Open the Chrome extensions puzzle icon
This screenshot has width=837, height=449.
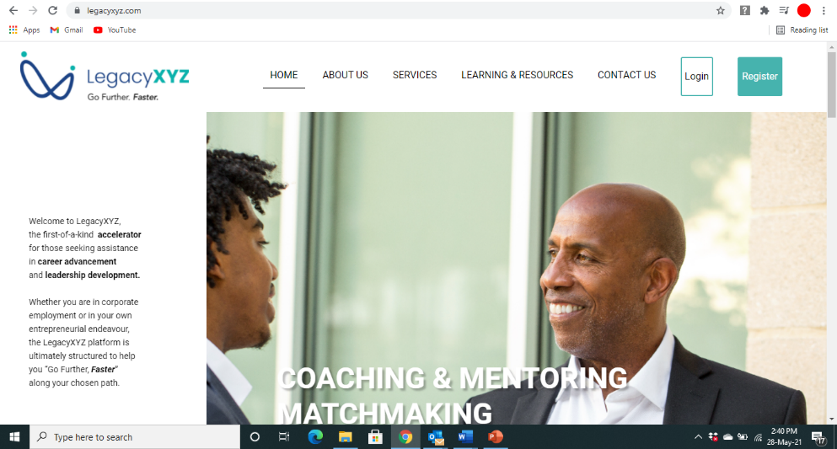pos(765,10)
